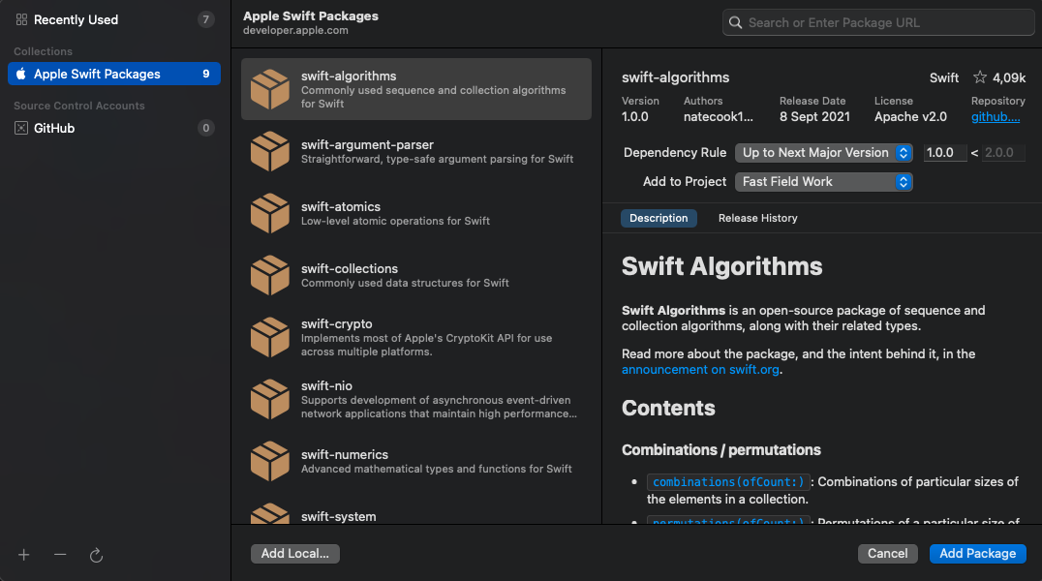Click the swift-algorithms title in the list
The height and width of the screenshot is (581, 1042).
coord(349,76)
